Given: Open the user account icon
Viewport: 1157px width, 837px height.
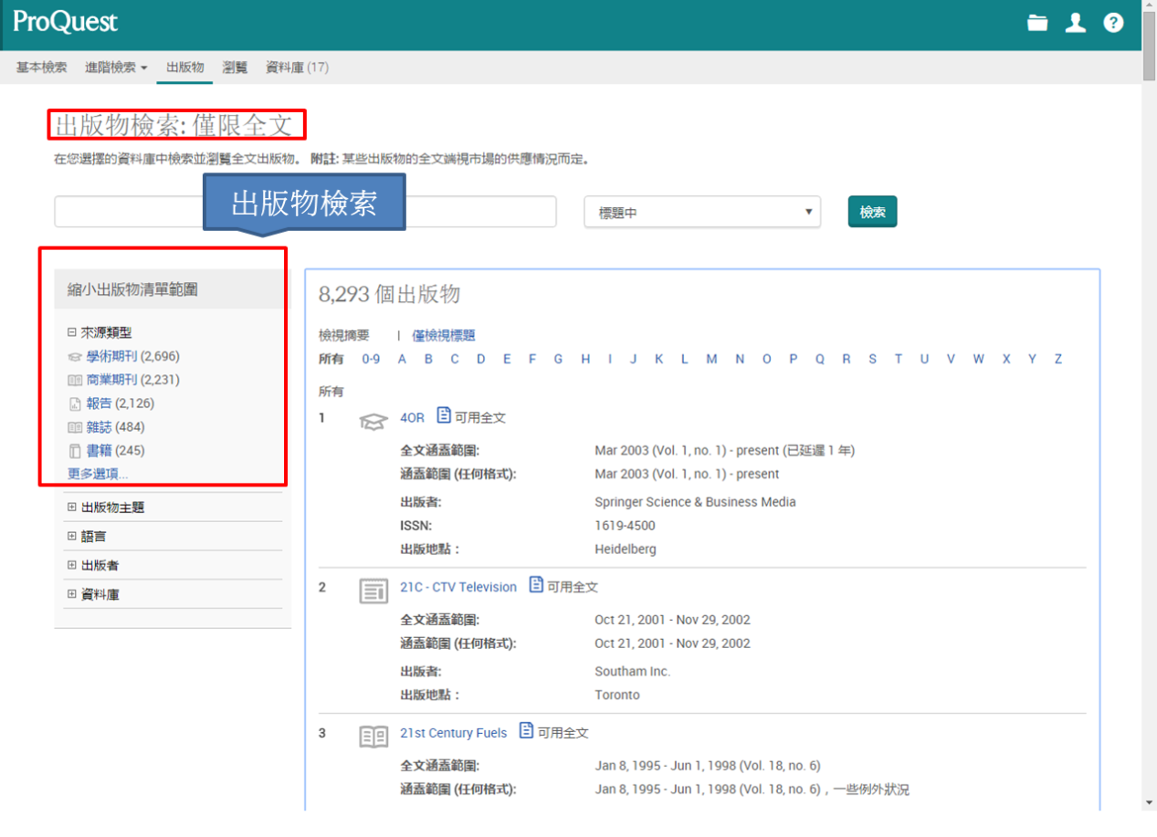Looking at the screenshot, I should pyautogui.click(x=1076, y=23).
